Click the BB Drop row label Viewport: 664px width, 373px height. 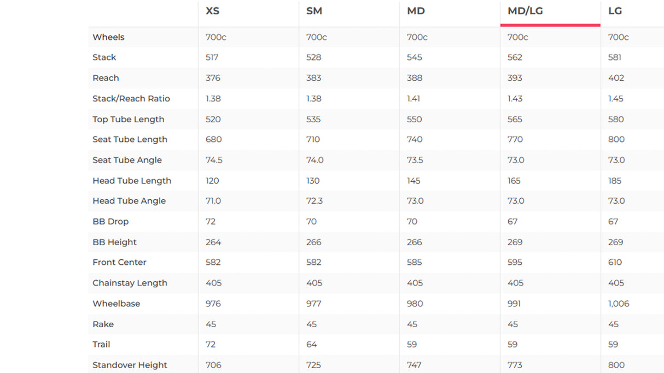110,222
